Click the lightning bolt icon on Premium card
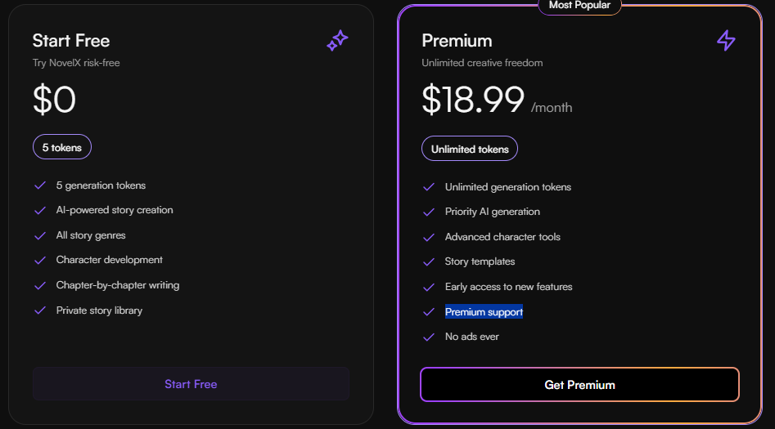 pos(726,41)
